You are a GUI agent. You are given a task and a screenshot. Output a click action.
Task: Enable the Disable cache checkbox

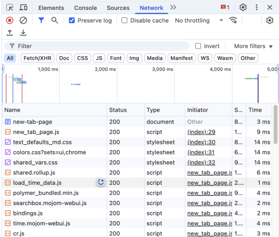pos(124,20)
